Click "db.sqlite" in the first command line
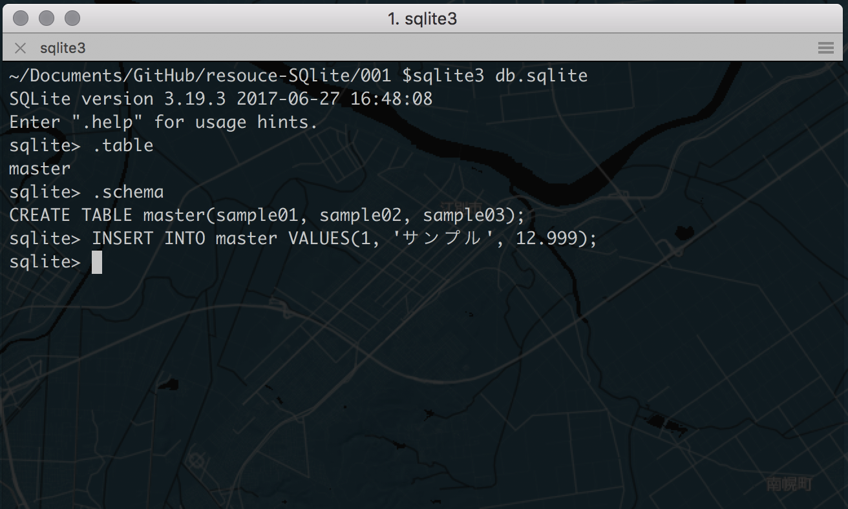The height and width of the screenshot is (509, 848). [541, 76]
